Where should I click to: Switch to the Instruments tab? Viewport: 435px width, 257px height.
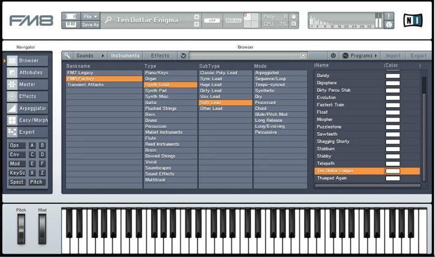tap(125, 56)
